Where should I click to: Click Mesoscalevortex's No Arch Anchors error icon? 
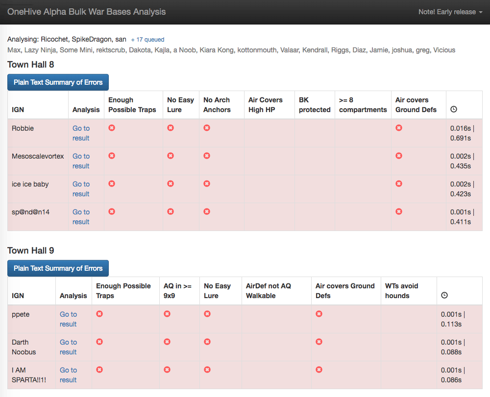click(206, 156)
